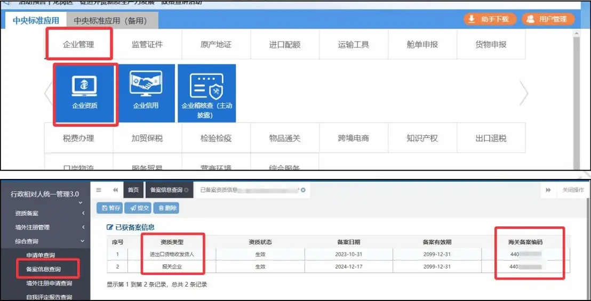Switch to 备案信息查询 tab
Screen dimensions: 591x301
[x=166, y=190]
